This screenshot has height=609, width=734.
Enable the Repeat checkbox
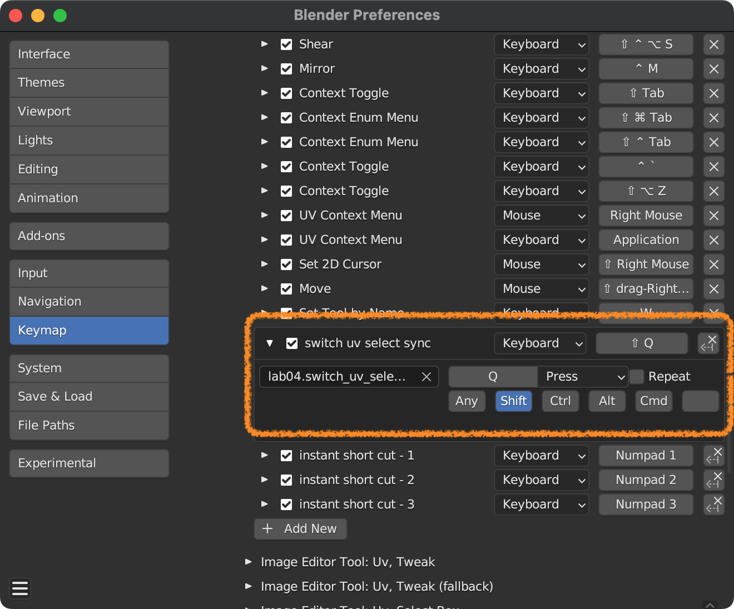(x=637, y=377)
